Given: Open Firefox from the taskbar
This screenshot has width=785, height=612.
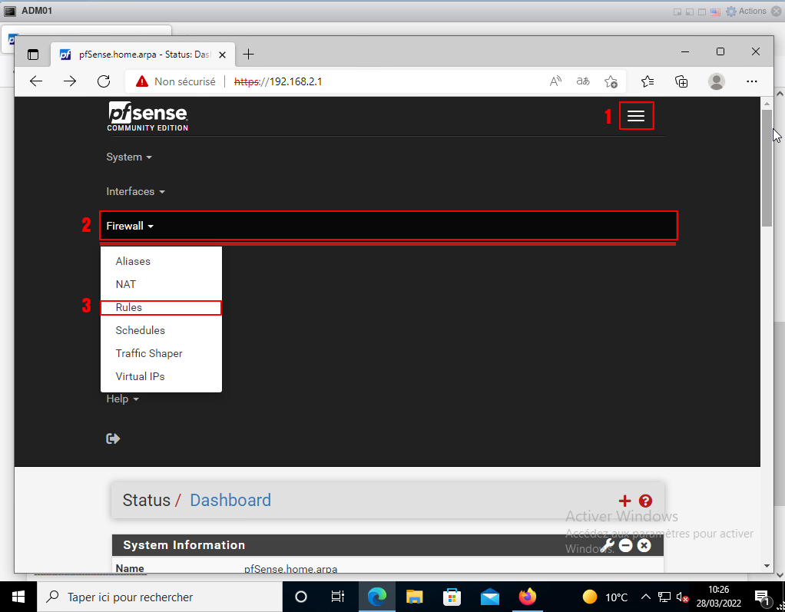Looking at the screenshot, I should 527,597.
